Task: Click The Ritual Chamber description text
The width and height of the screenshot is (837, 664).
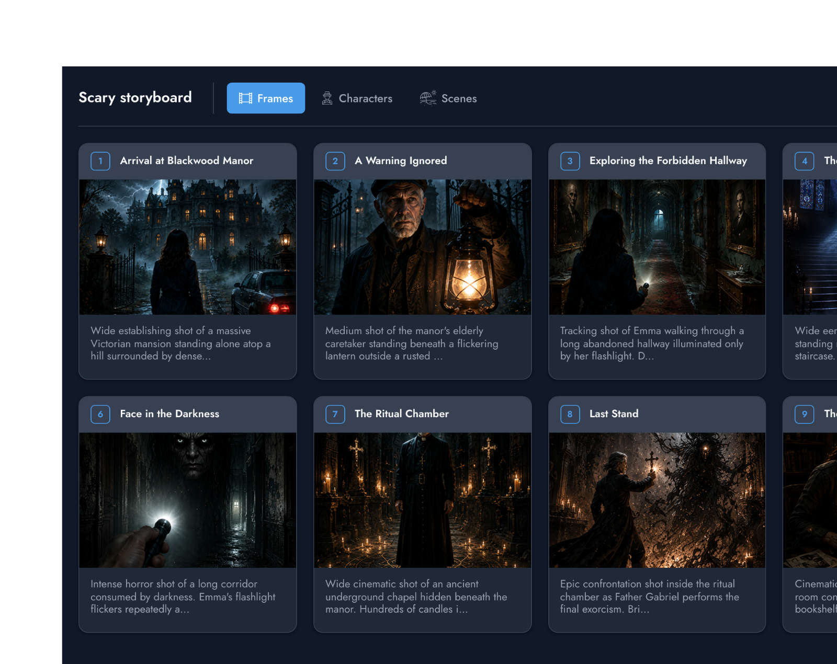Action: coord(416,597)
